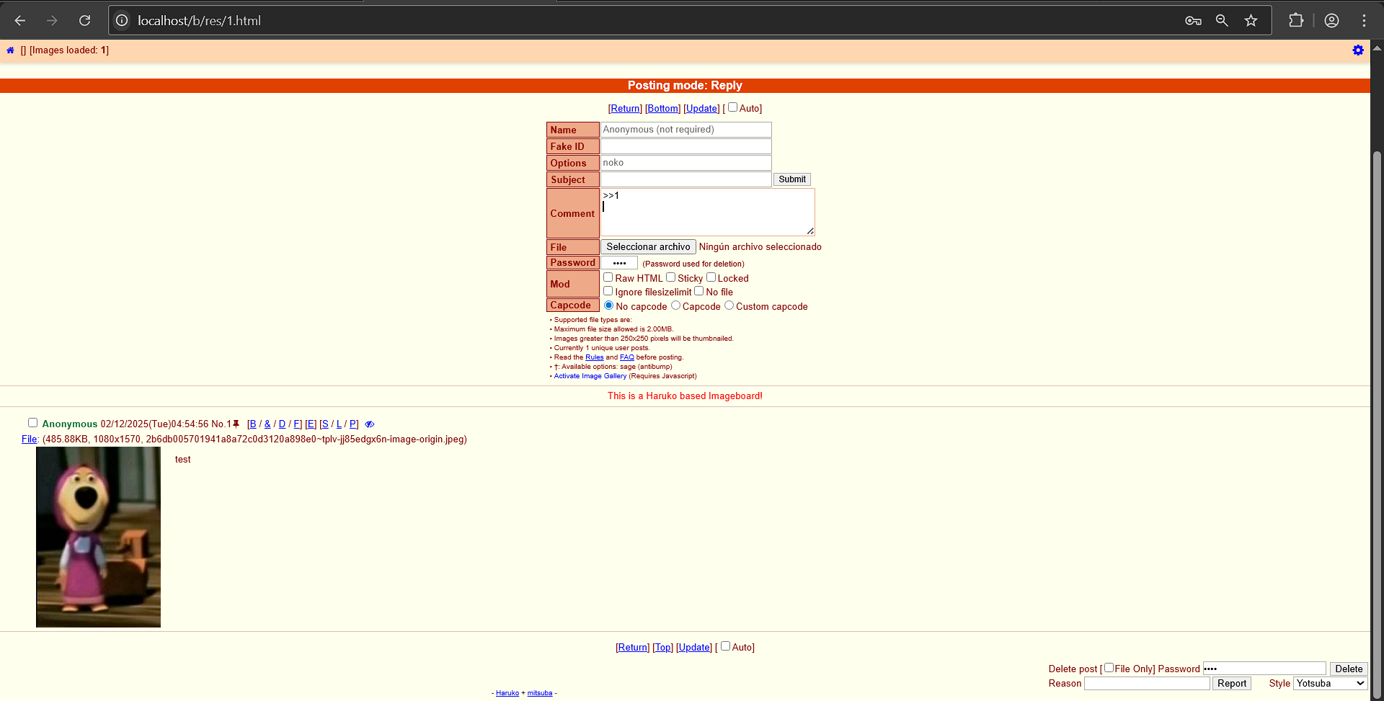Open the password manager key icon
The height and width of the screenshot is (701, 1384).
[x=1193, y=21]
